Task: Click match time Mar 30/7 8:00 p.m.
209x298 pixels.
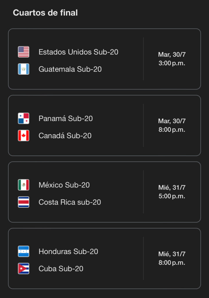Action: pyautogui.click(x=172, y=125)
